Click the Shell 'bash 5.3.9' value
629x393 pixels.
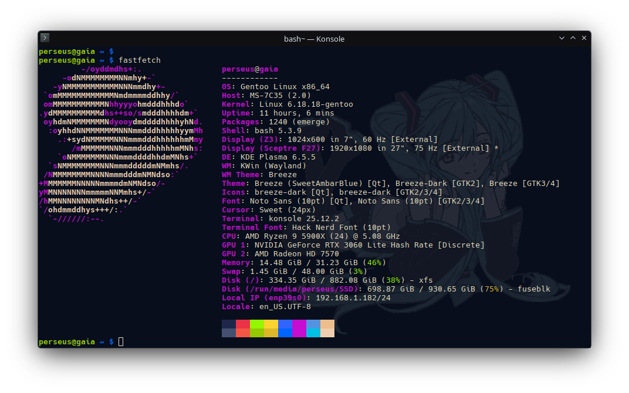(x=278, y=131)
